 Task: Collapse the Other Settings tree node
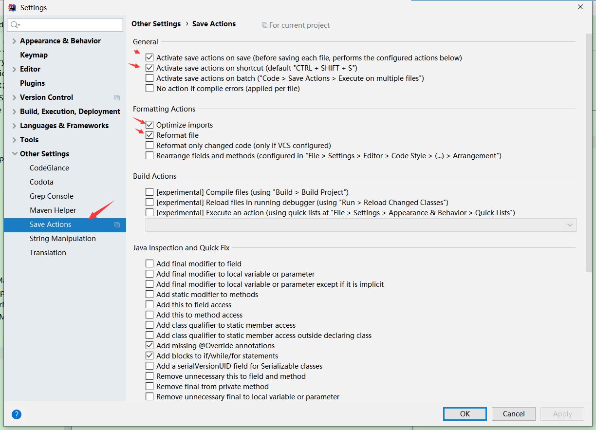[x=14, y=154]
